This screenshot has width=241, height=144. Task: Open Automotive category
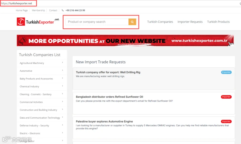26,71
